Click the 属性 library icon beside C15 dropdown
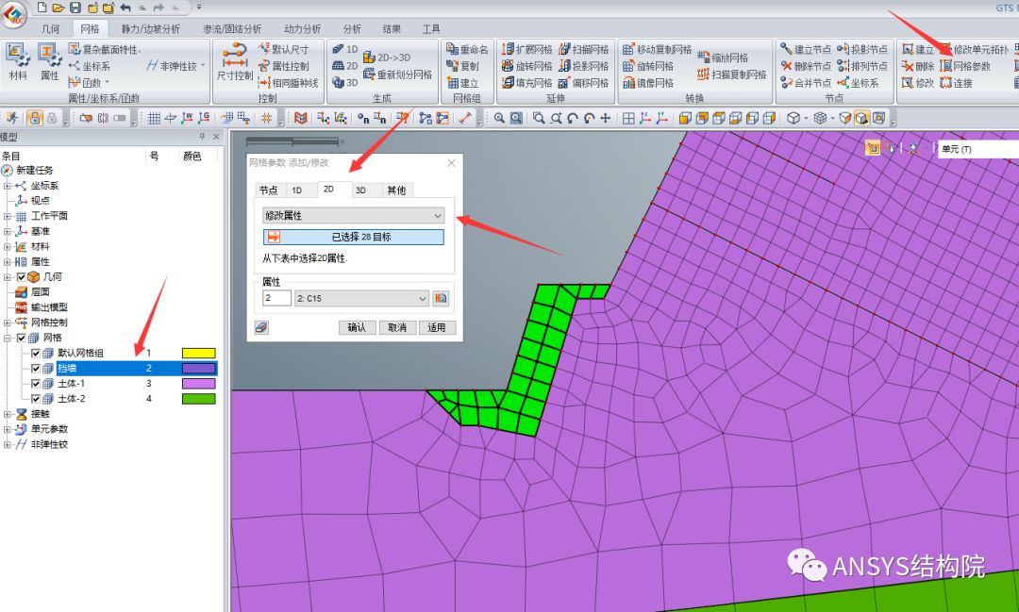This screenshot has height=612, width=1019. click(441, 298)
